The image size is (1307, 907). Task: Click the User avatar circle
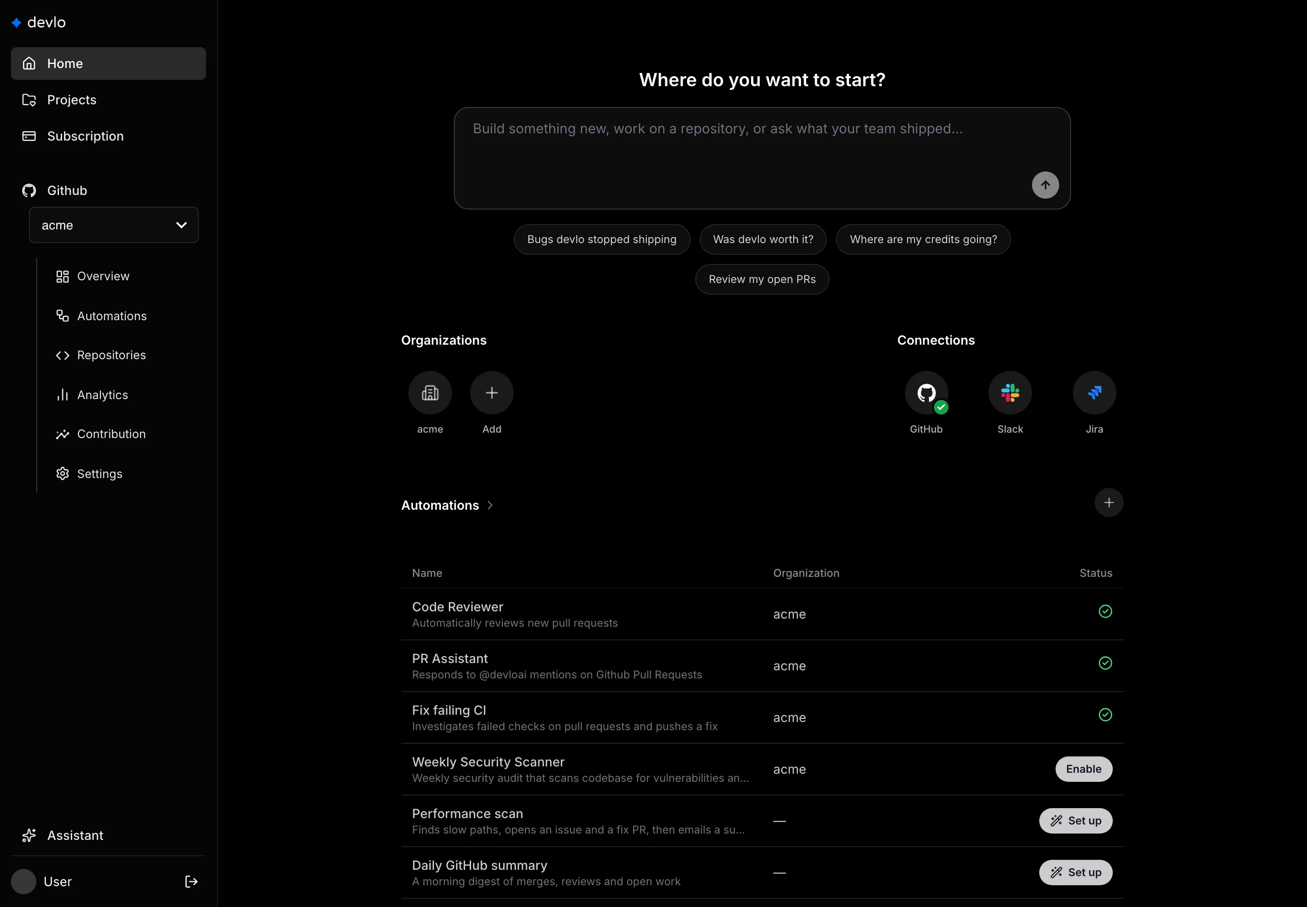[23, 882]
